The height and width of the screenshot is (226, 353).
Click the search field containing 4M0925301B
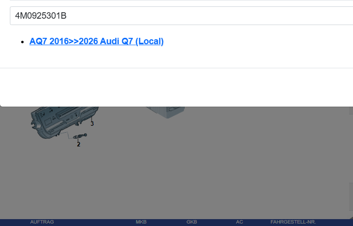[x=182, y=16]
